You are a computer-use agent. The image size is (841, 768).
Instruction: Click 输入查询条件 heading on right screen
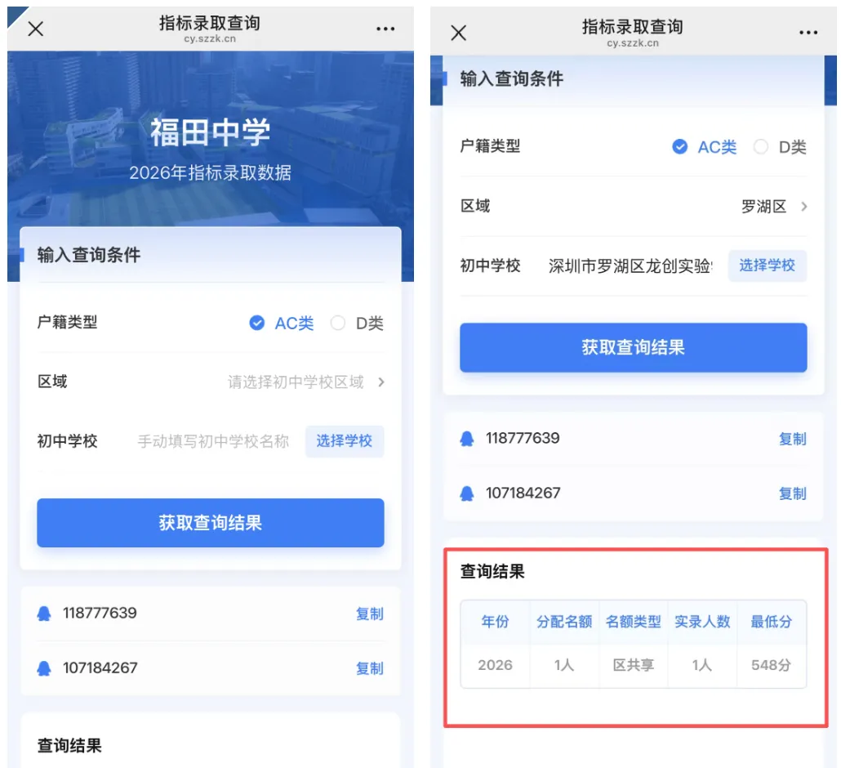click(512, 79)
